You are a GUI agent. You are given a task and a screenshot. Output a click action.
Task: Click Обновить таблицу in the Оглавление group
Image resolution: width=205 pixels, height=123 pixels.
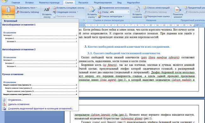pos(27,12)
